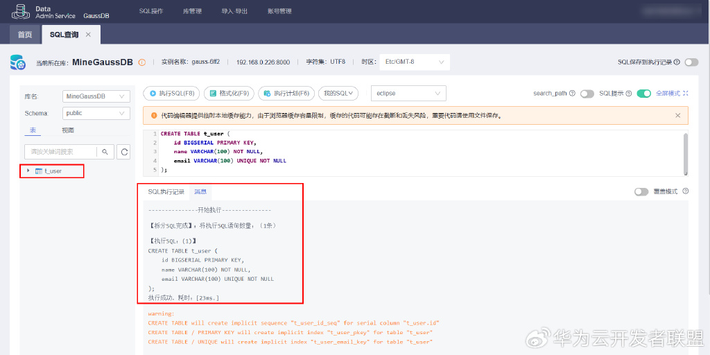Open the SQL执行记录 tab

point(166,191)
